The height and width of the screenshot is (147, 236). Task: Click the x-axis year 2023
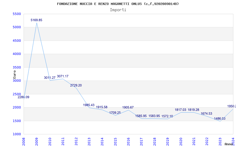click(220, 141)
